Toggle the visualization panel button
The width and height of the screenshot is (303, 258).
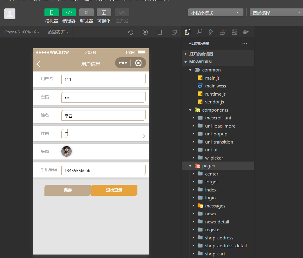[104, 12]
